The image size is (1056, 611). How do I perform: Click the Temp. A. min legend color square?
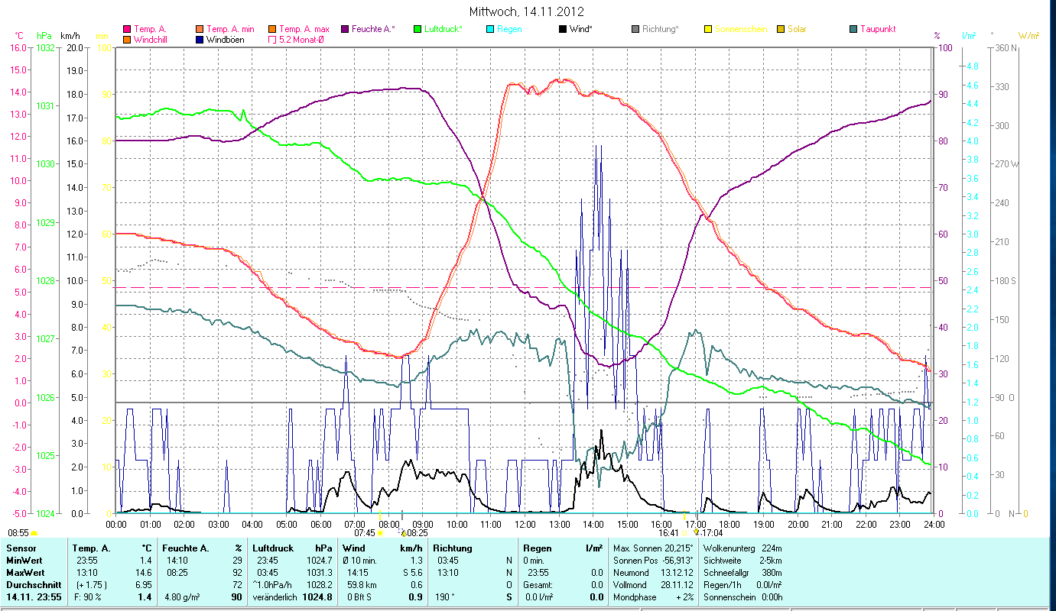[200, 29]
